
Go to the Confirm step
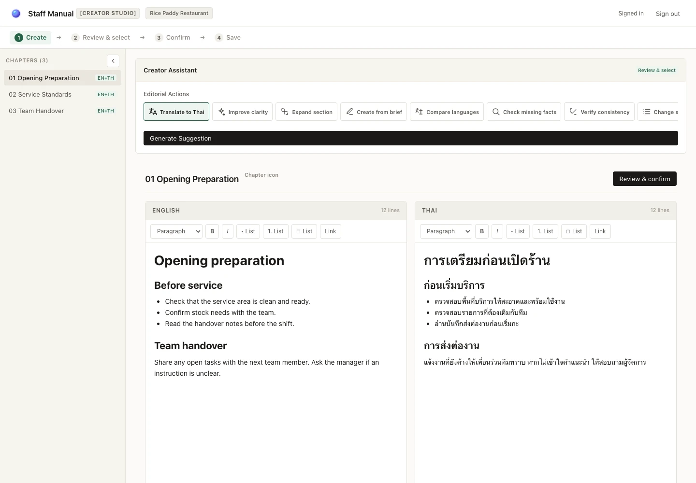pyautogui.click(x=173, y=38)
